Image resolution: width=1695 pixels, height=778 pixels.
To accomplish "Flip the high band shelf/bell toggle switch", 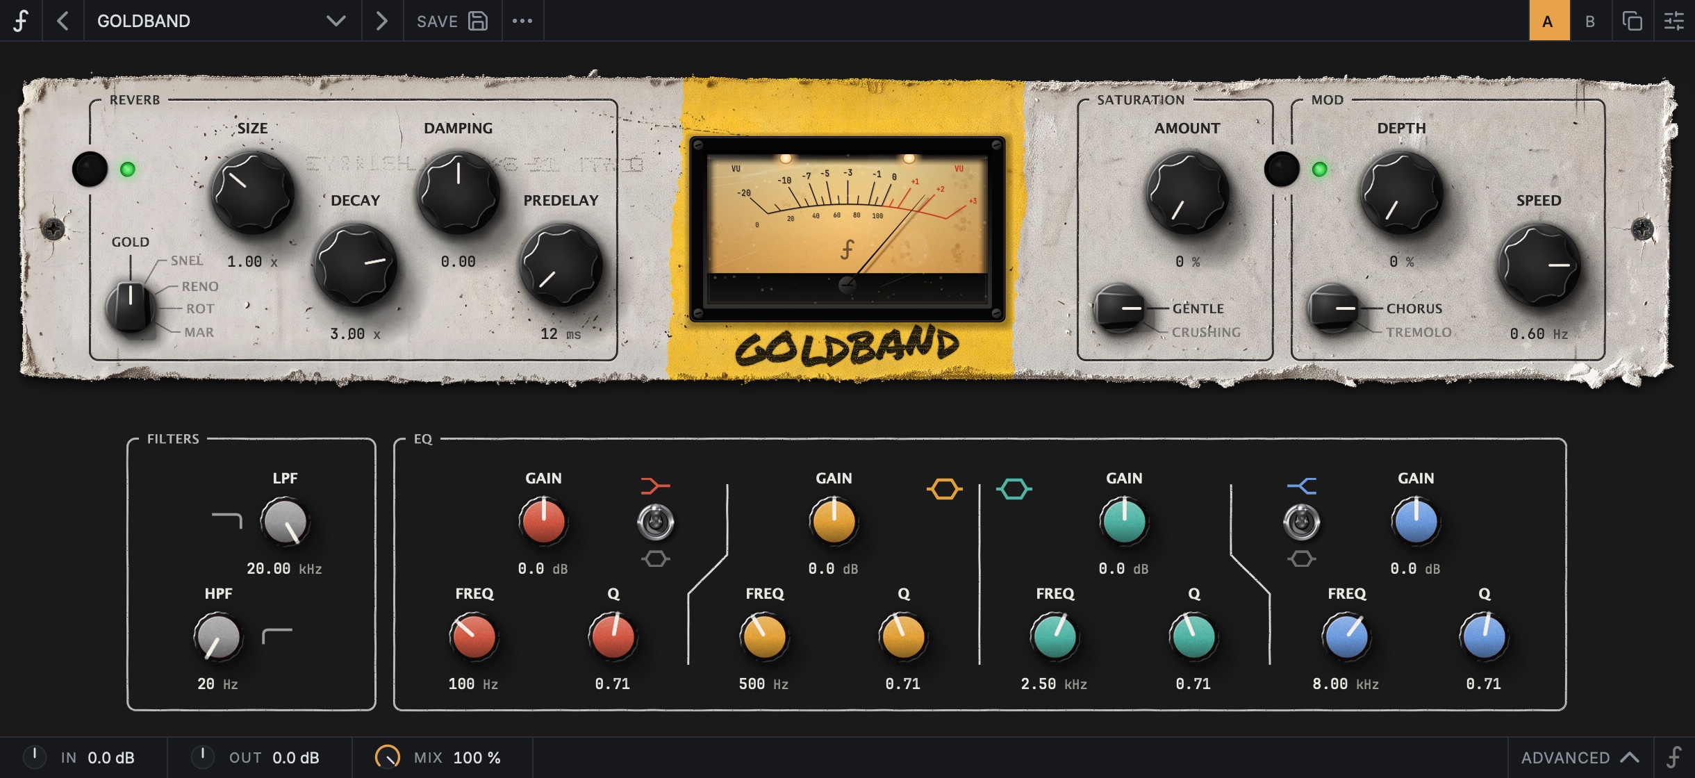I will (1301, 522).
